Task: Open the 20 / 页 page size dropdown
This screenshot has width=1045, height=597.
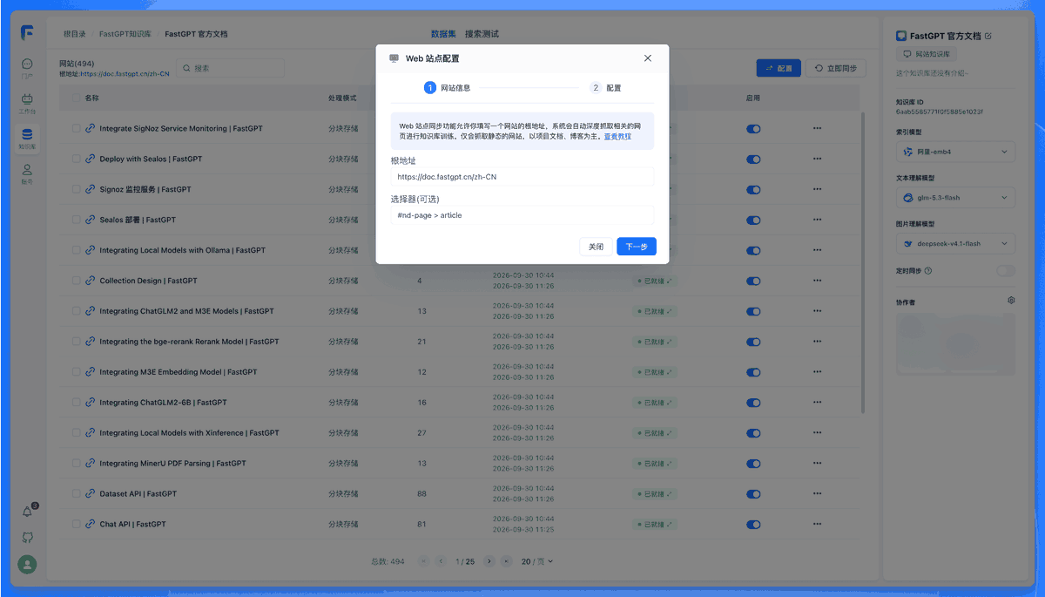Action: click(537, 561)
